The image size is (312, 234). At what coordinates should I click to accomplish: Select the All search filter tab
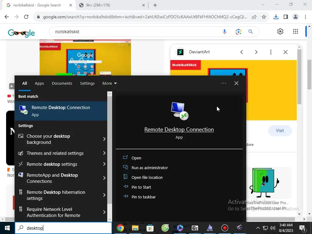click(24, 83)
